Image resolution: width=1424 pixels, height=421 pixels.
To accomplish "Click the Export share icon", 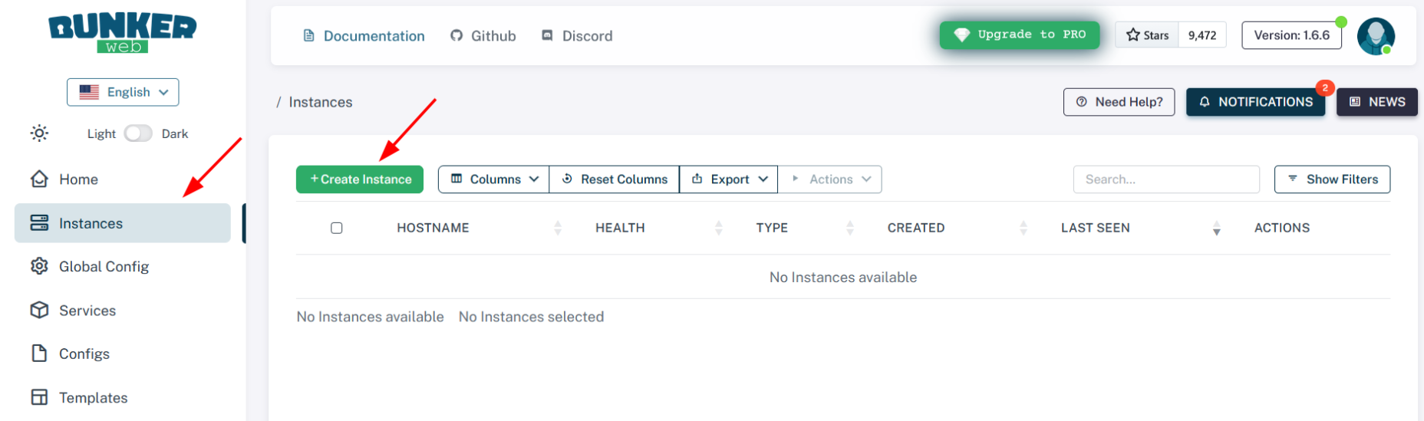I will coord(697,179).
